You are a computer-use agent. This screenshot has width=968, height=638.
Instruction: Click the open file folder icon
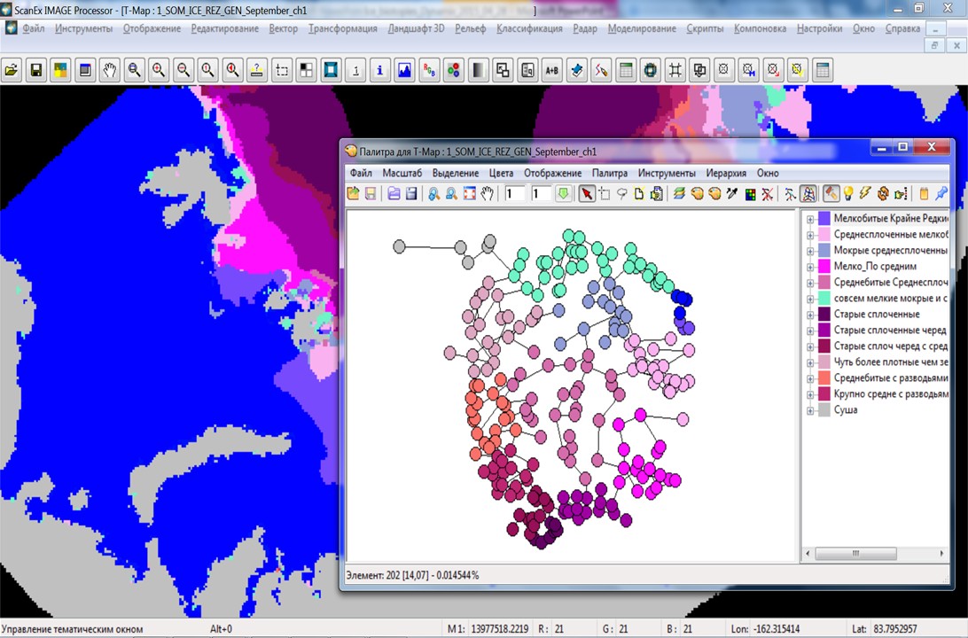pos(12,71)
